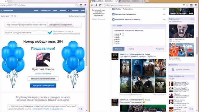This screenshot has width=199, height=112.
Task: Open the Добавить документ link
Action: click(183, 70)
